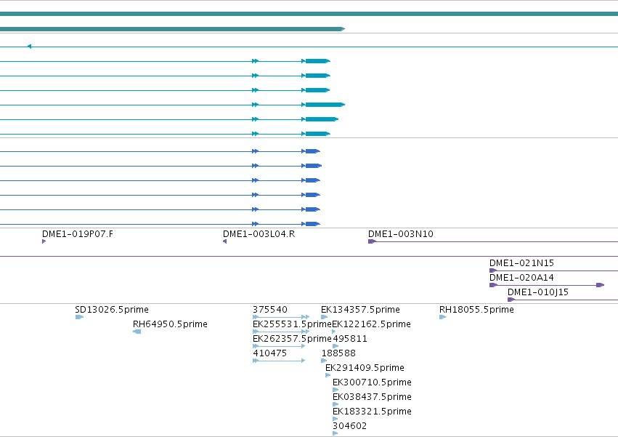Click the EK300710.5prime EST label
The width and height of the screenshot is (618, 437).
click(x=372, y=382)
